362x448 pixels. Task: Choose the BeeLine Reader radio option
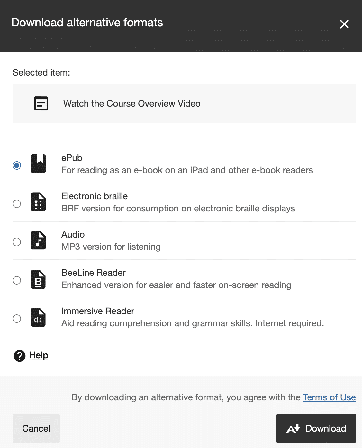click(17, 280)
